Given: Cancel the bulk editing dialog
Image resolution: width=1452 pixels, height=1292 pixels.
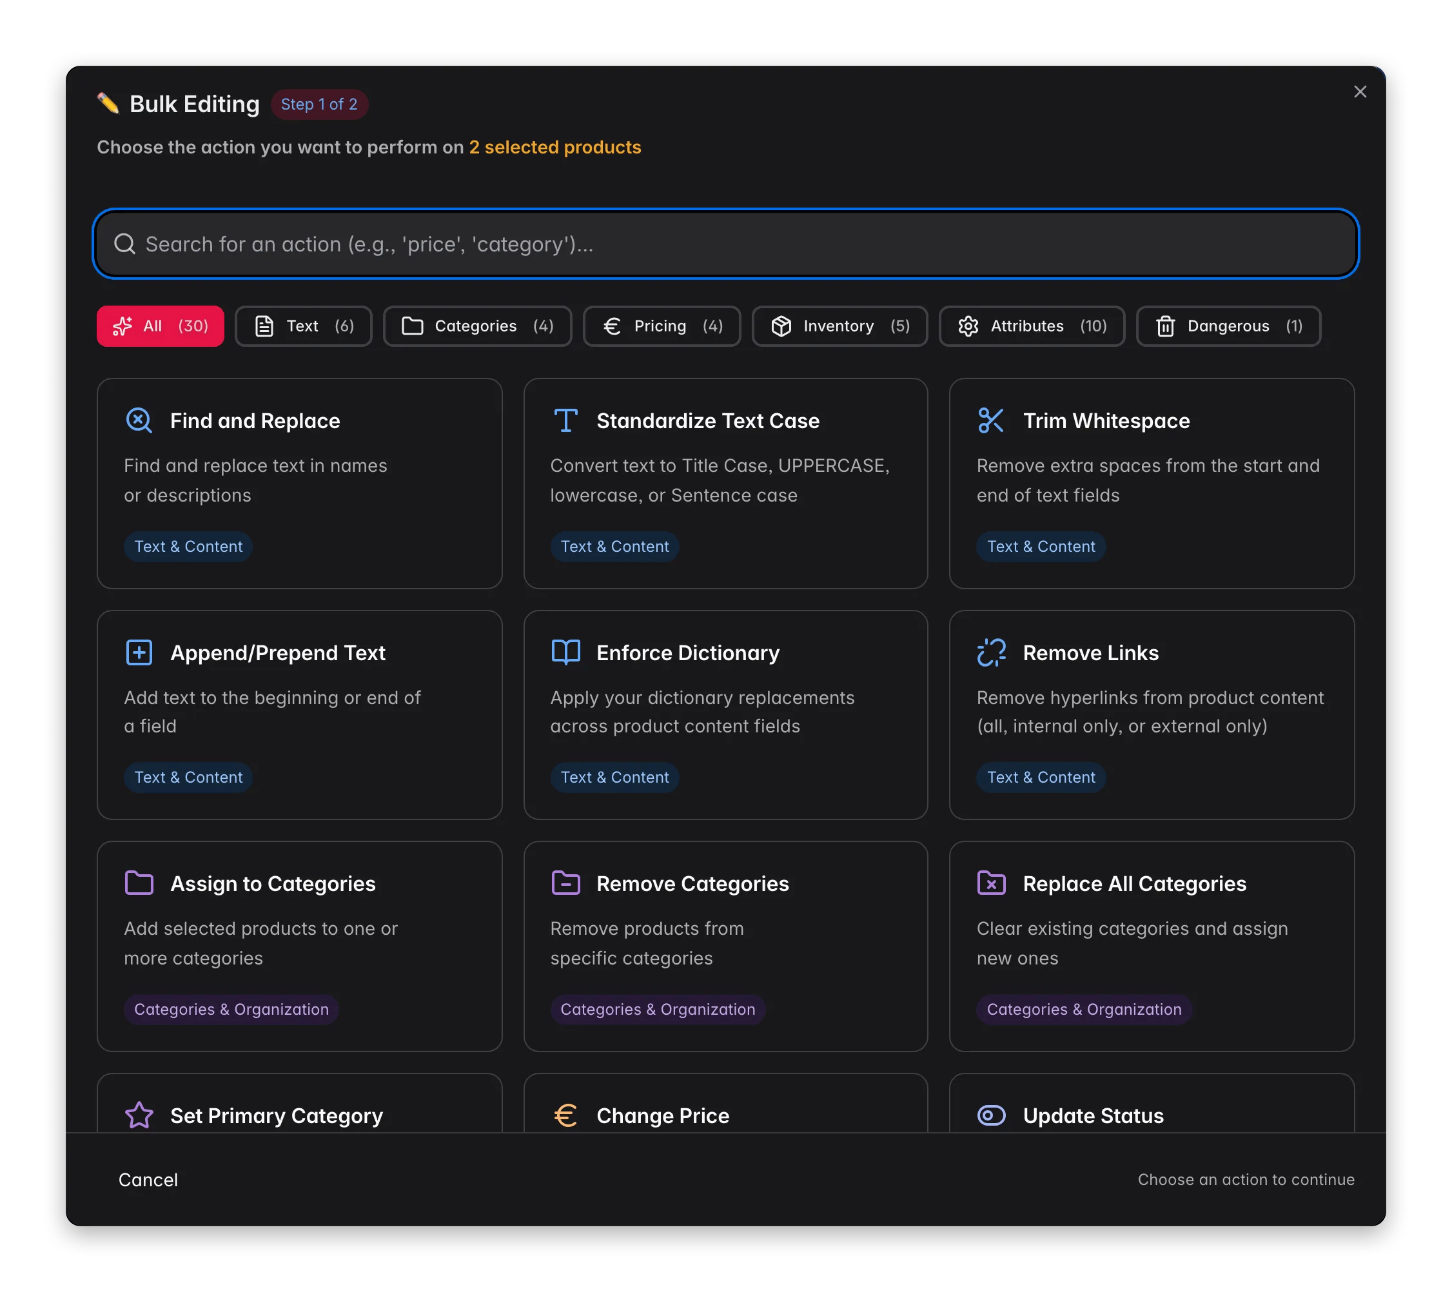Looking at the screenshot, I should (x=148, y=1180).
